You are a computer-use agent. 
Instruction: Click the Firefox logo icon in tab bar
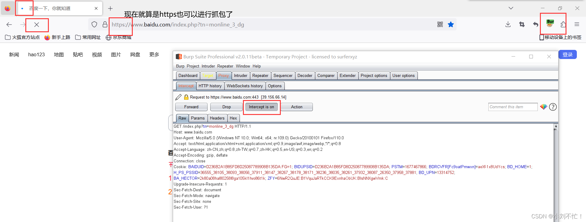pos(7,8)
